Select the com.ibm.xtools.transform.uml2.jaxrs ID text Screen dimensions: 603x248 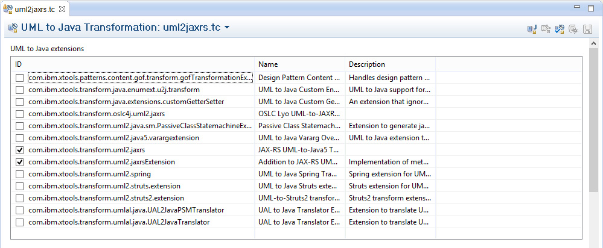point(86,150)
